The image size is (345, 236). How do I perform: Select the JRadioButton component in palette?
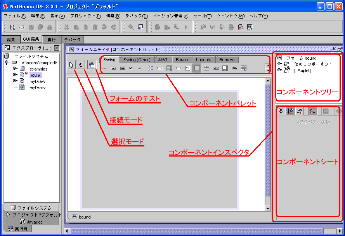click(x=141, y=68)
